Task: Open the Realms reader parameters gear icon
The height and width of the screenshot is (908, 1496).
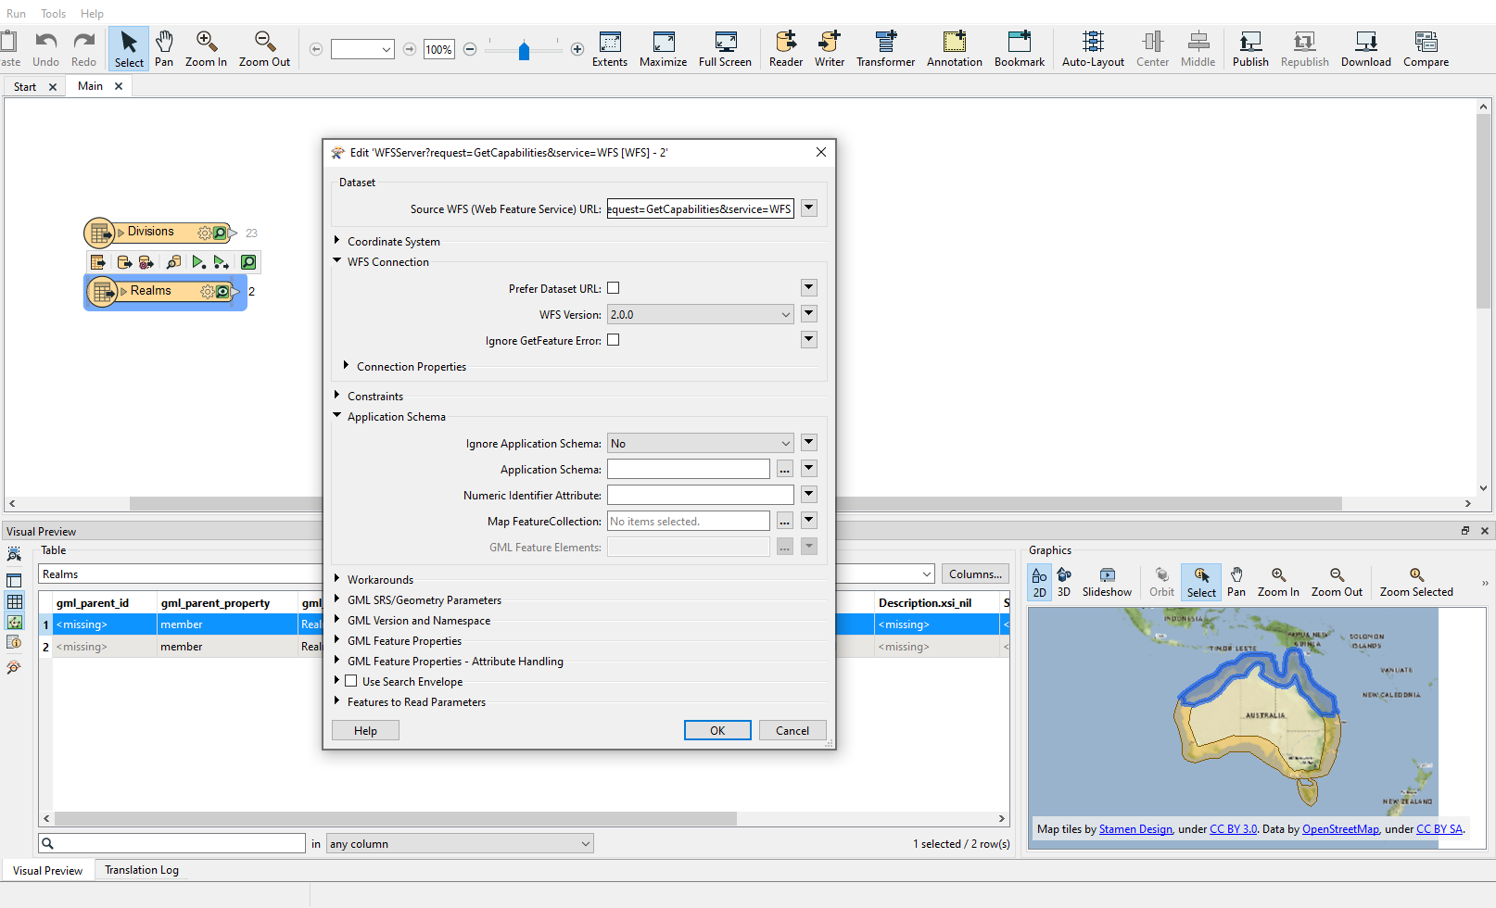Action: point(207,292)
